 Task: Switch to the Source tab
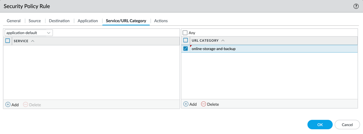[x=35, y=21]
